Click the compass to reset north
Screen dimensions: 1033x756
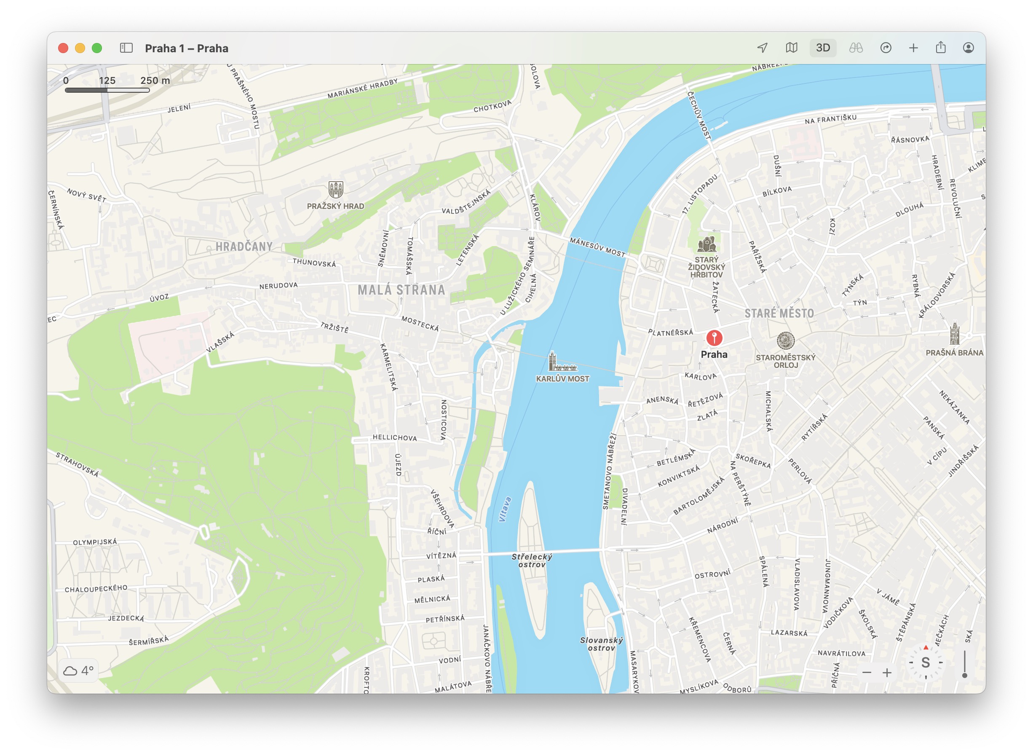tap(926, 662)
